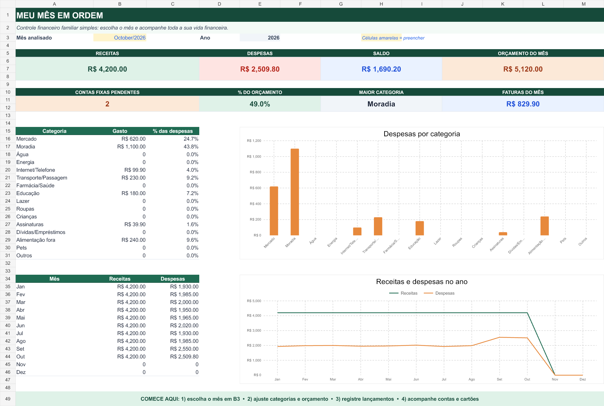Select the FATURAS DO MÊS value R$ 829.90
Image resolution: width=604 pixels, height=406 pixels.
point(523,104)
